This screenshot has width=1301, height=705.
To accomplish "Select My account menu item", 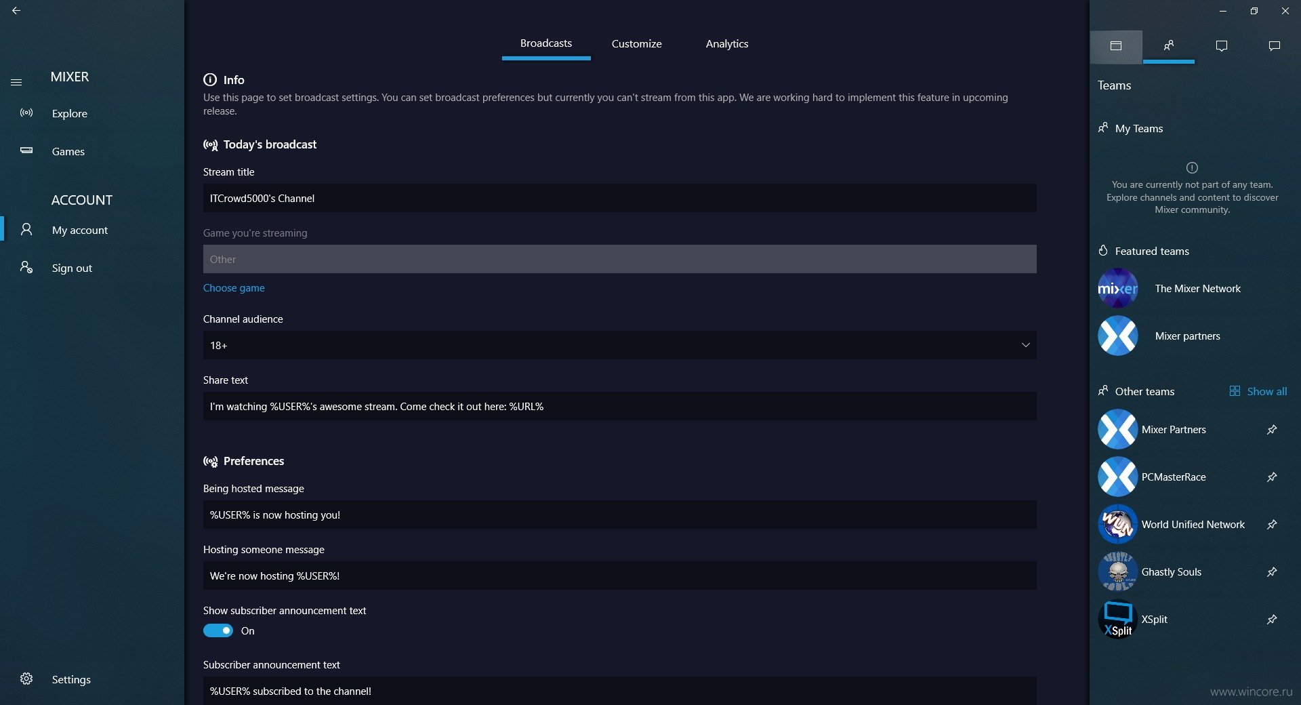I will coord(80,230).
